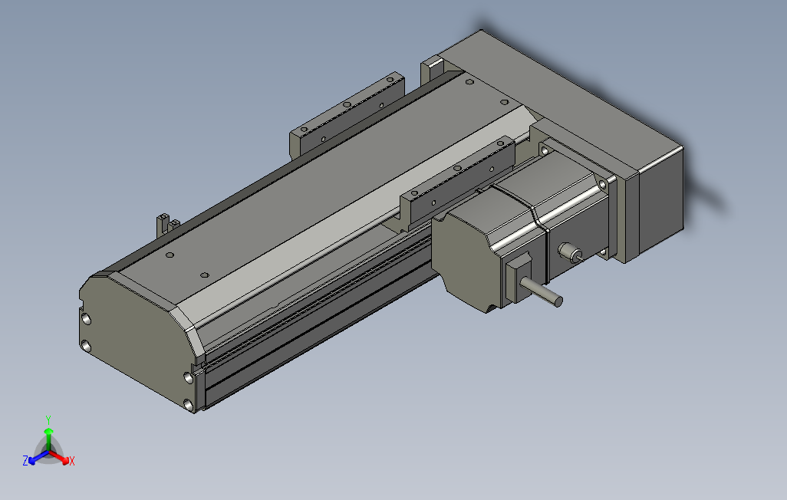Click the blue Z axis arrow of the triad
Image resolution: width=787 pixels, height=500 pixels.
point(38,458)
